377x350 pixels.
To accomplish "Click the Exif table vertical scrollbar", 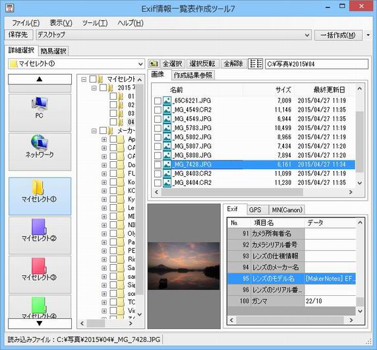I will (360, 267).
